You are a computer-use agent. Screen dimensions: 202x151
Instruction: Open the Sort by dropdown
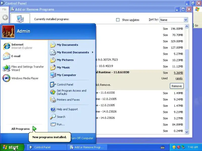186,20
